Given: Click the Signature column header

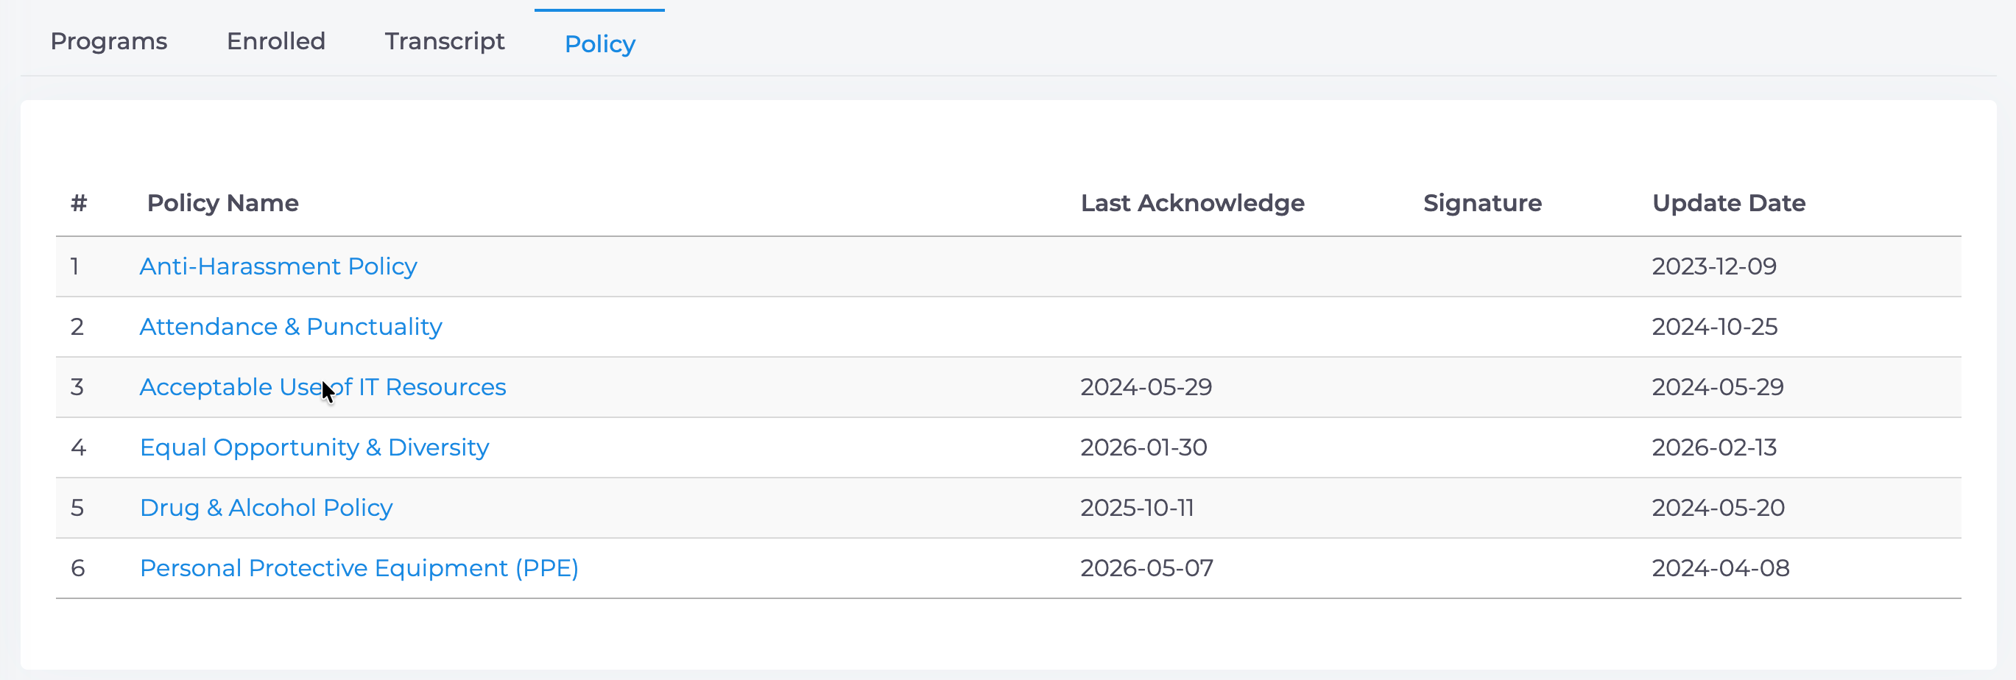Looking at the screenshot, I should (1482, 203).
